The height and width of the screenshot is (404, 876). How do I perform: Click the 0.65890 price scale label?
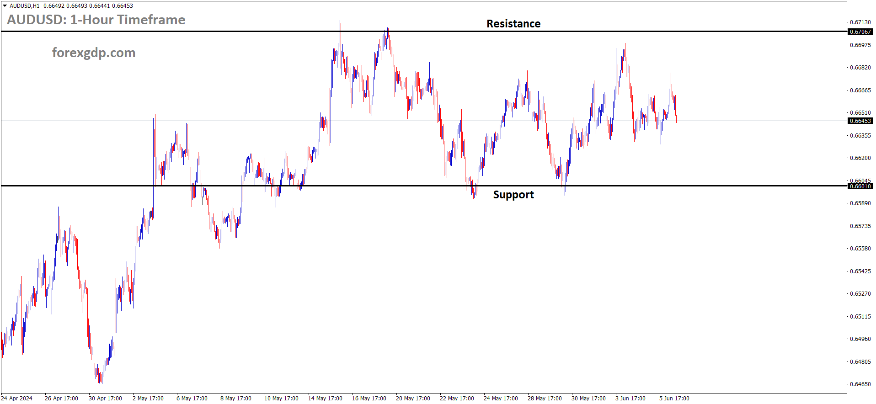[x=860, y=203]
